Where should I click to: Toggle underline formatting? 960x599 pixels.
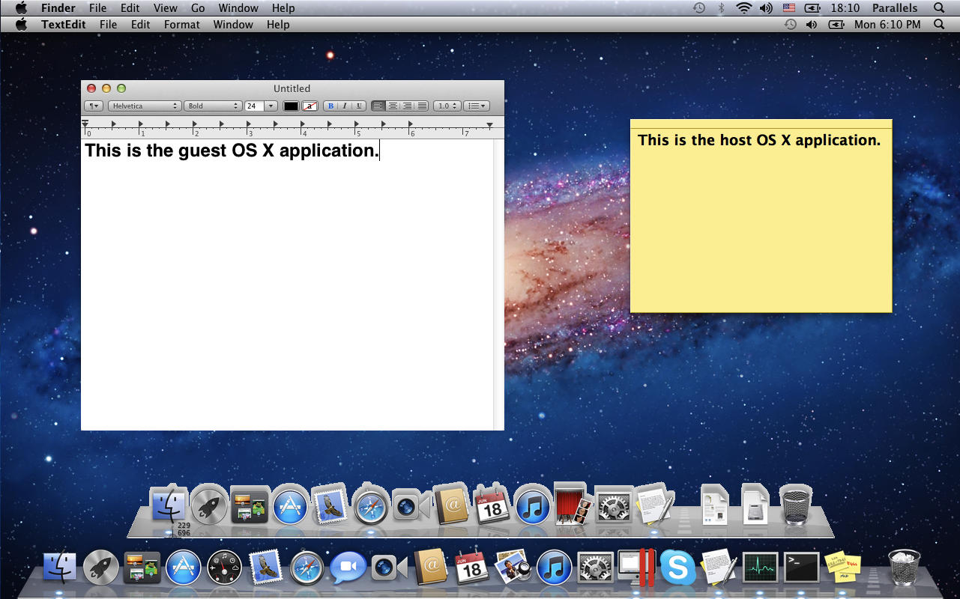(x=359, y=106)
